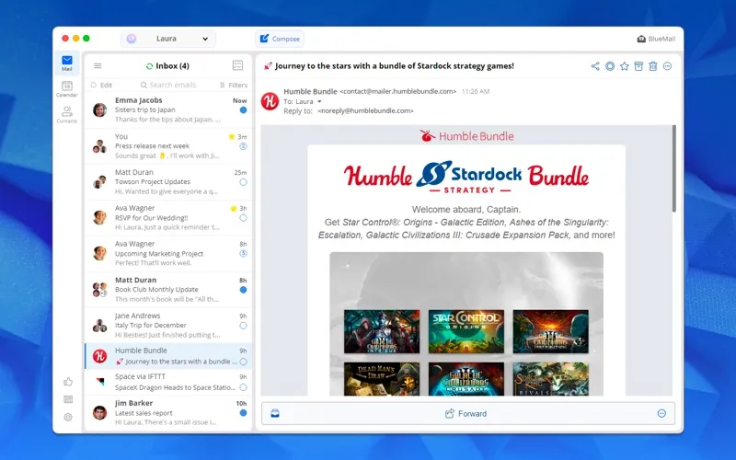
Task: Click the Humble Stardock Bundle banner
Action: (466, 177)
